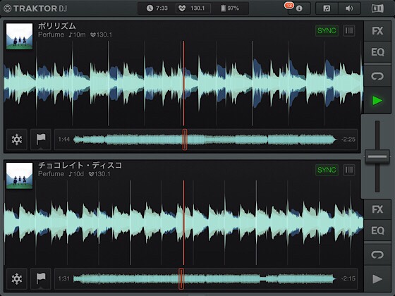
Task: Toggle SYNC on the チョコレイト・ディスコ deck
Action: pyautogui.click(x=327, y=170)
